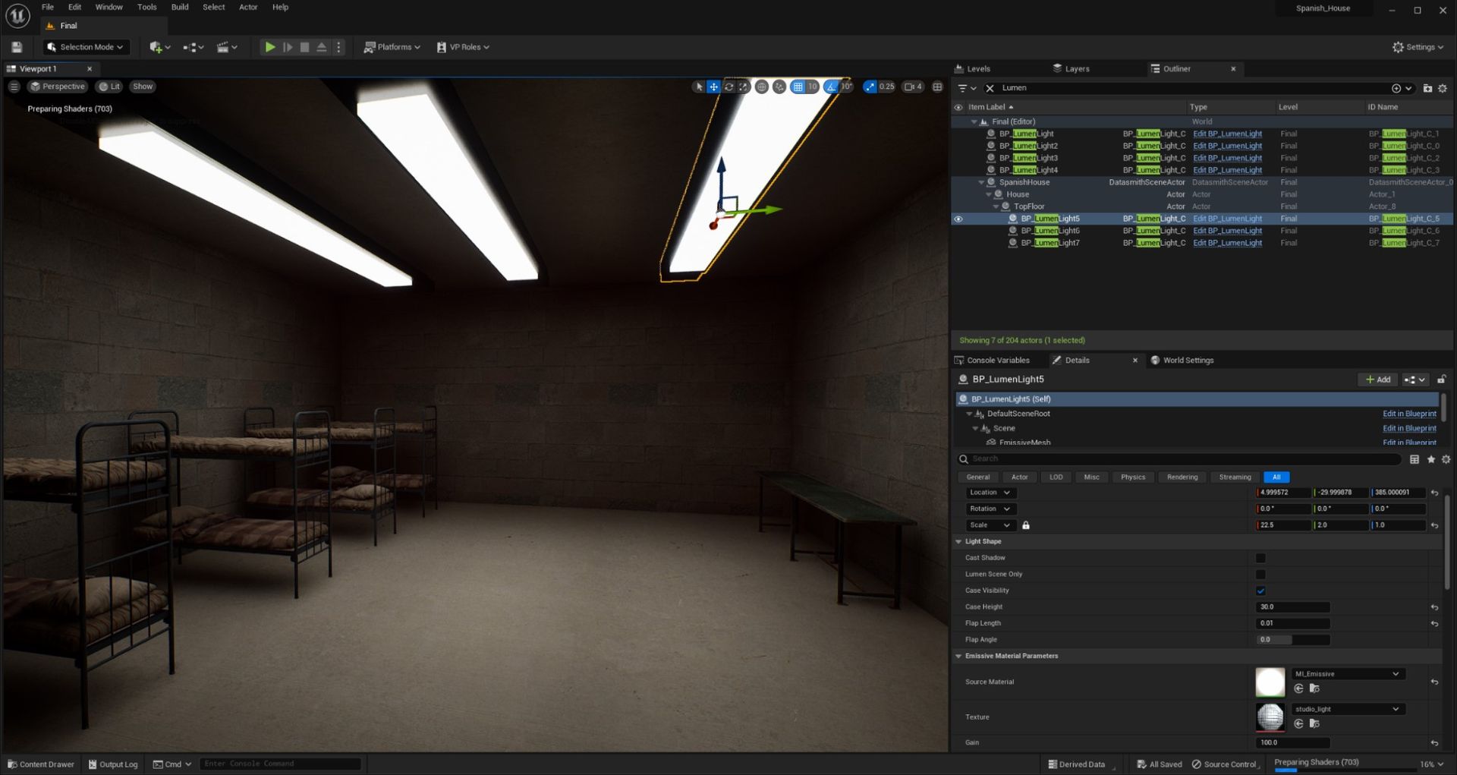Switch to the Rotate tool
The width and height of the screenshot is (1457, 775).
coord(728,86)
